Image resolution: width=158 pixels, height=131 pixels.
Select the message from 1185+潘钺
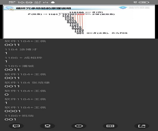point(19,66)
